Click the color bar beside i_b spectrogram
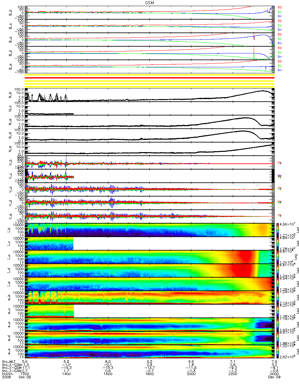299x386 pixels. click(x=278, y=230)
